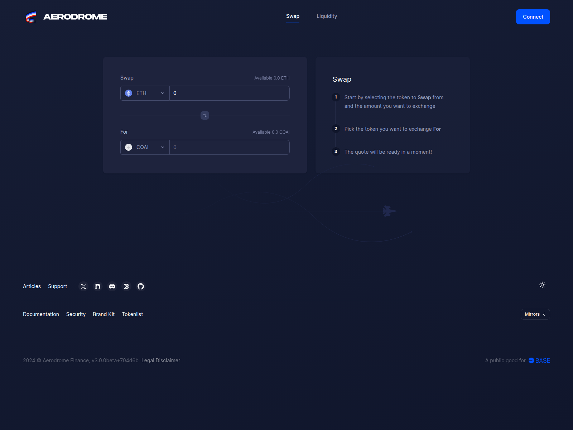Screen dimensions: 573x430
Task: Open the ETH token selector dropdown
Action: pos(145,93)
